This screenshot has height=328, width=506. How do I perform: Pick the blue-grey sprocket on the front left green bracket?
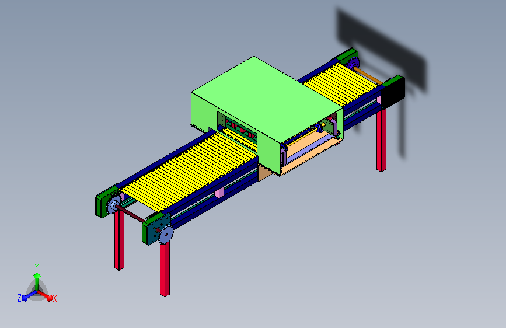point(113,205)
